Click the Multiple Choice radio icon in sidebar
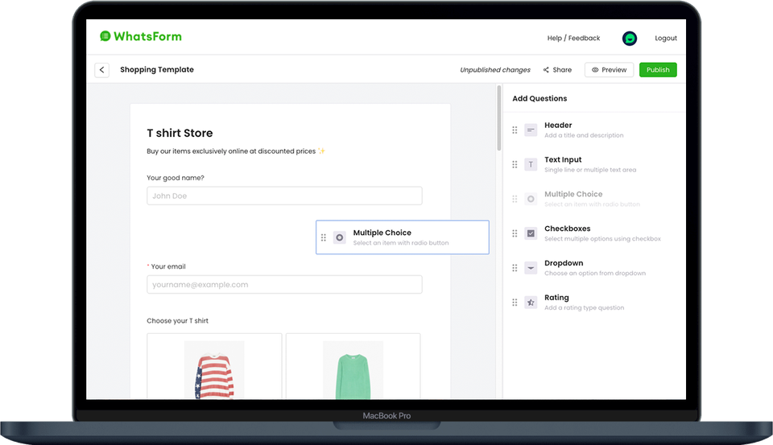This screenshot has height=445, width=773. click(x=531, y=199)
